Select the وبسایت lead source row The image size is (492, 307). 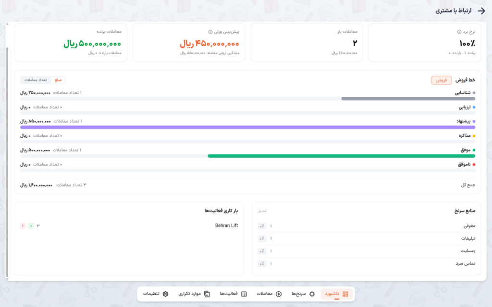[366, 251]
